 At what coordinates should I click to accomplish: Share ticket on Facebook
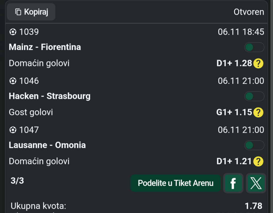pos(233,183)
